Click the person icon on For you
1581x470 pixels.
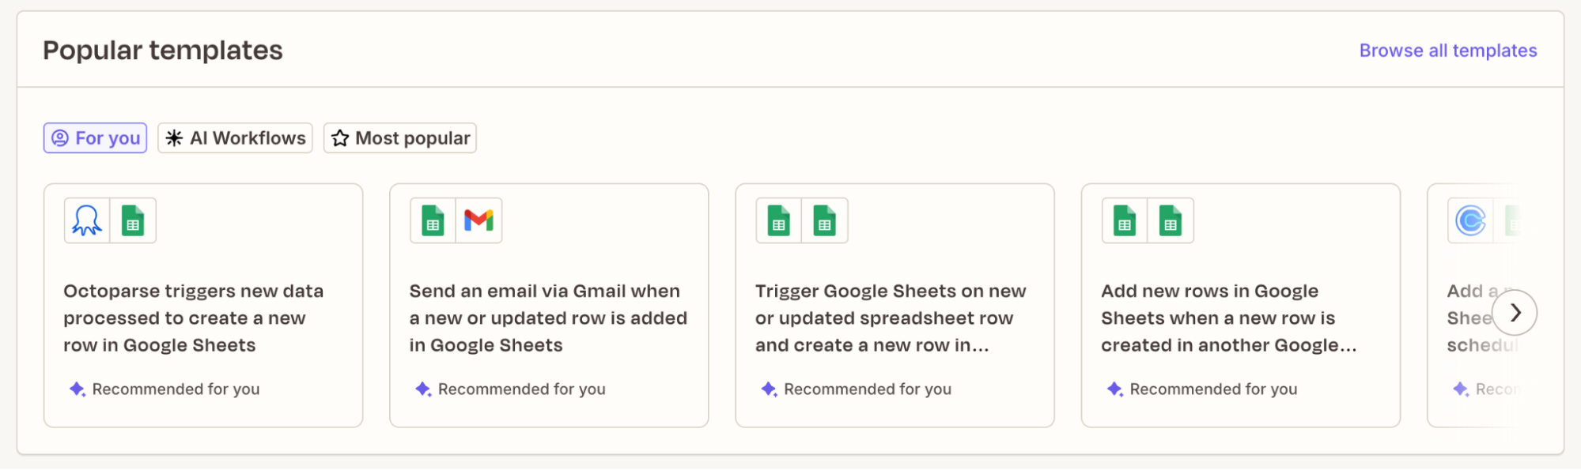[x=60, y=138]
